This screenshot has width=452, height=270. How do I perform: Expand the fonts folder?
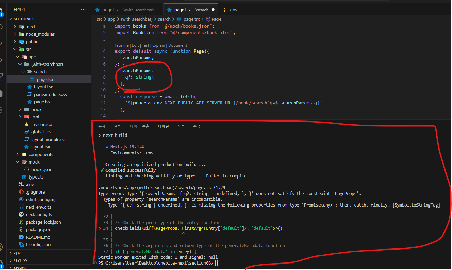(20, 117)
